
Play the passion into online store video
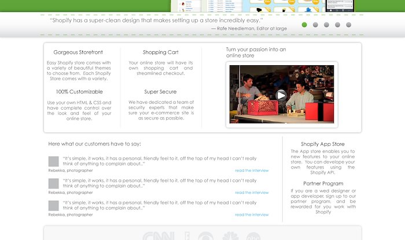(281, 95)
